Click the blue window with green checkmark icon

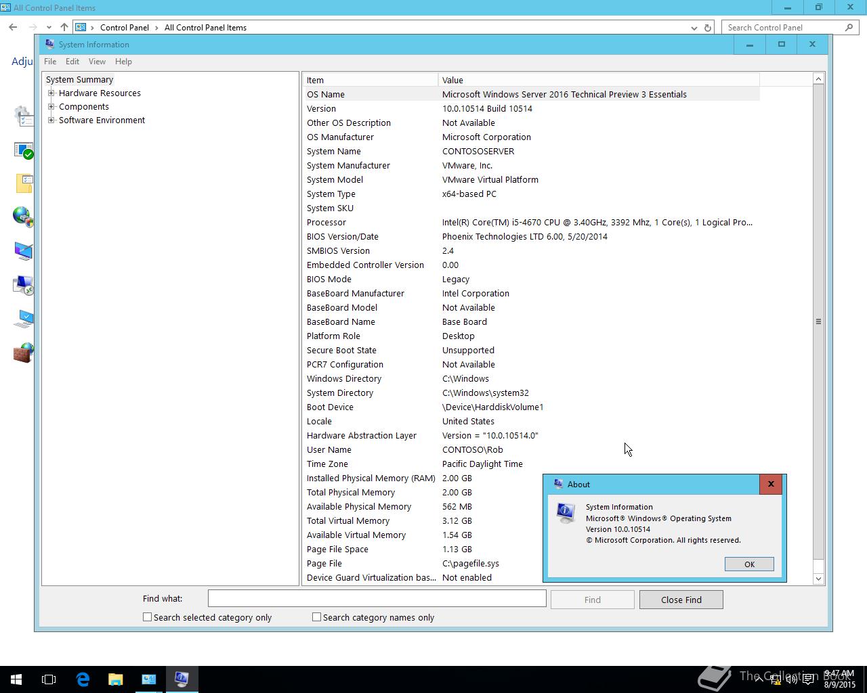pos(23,150)
